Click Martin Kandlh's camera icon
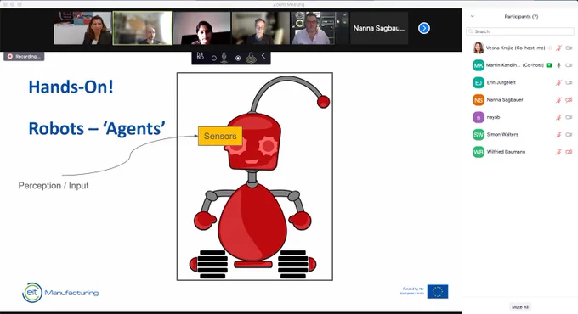This screenshot has width=578, height=314. [569, 65]
